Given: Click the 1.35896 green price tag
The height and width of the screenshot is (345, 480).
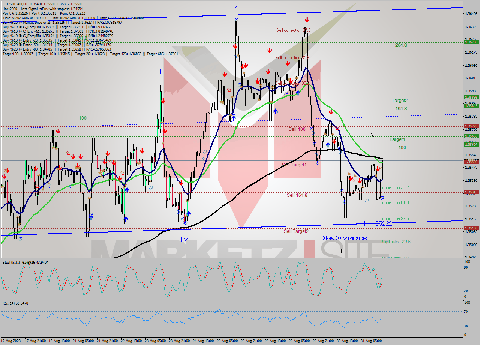Looking at the screenshot, I should pyautogui.click(x=471, y=97).
